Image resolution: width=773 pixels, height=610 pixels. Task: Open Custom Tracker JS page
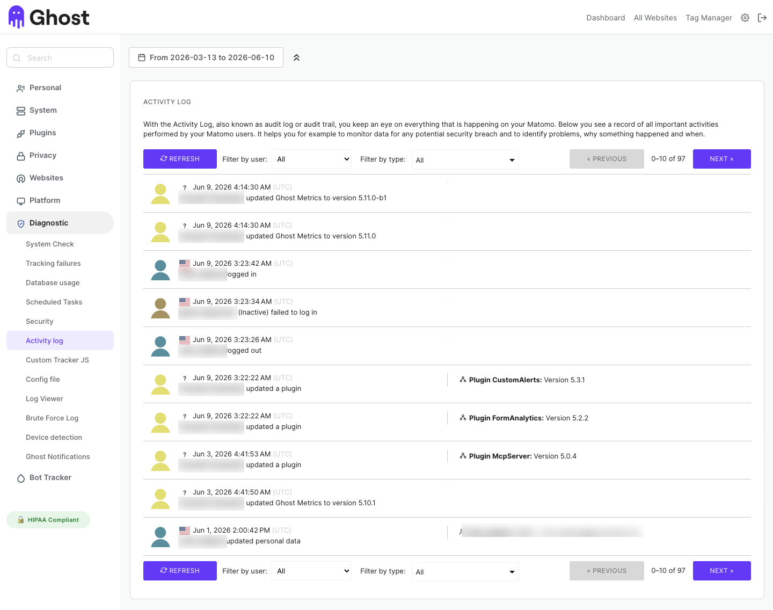pos(57,360)
